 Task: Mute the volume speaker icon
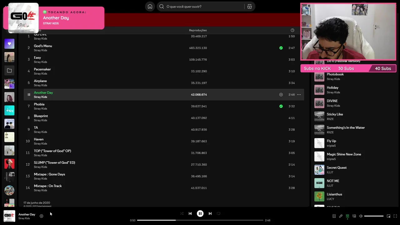(x=361, y=216)
